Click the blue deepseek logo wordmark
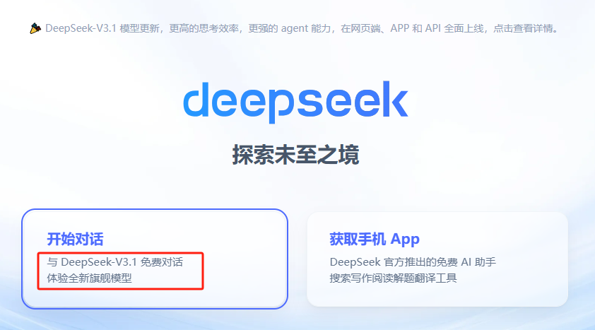This screenshot has width=595, height=330. [295, 102]
